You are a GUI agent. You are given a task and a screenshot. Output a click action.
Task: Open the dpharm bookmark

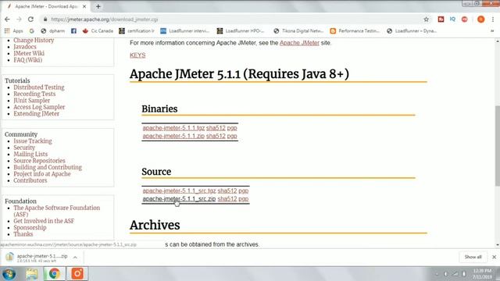point(53,31)
